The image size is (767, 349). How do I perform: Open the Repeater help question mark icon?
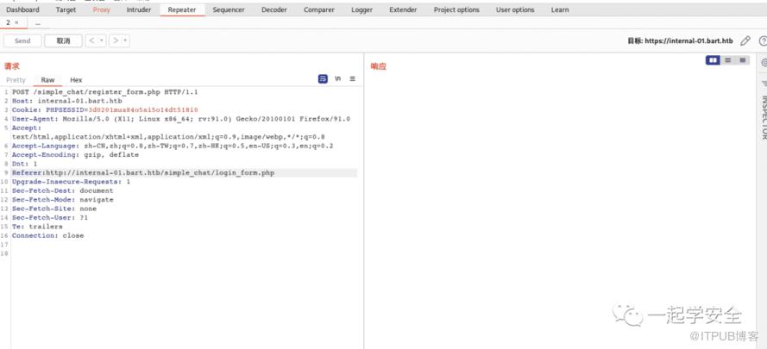coord(762,41)
